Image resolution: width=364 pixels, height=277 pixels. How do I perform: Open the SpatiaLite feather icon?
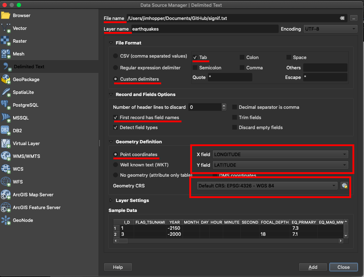tap(6, 92)
